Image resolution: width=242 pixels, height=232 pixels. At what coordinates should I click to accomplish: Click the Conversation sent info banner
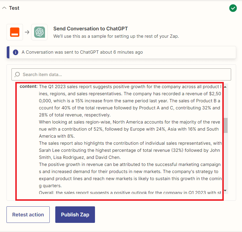pos(121,52)
